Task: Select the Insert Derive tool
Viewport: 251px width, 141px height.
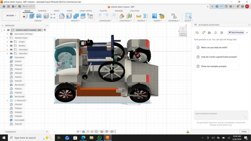Action: [162, 16]
